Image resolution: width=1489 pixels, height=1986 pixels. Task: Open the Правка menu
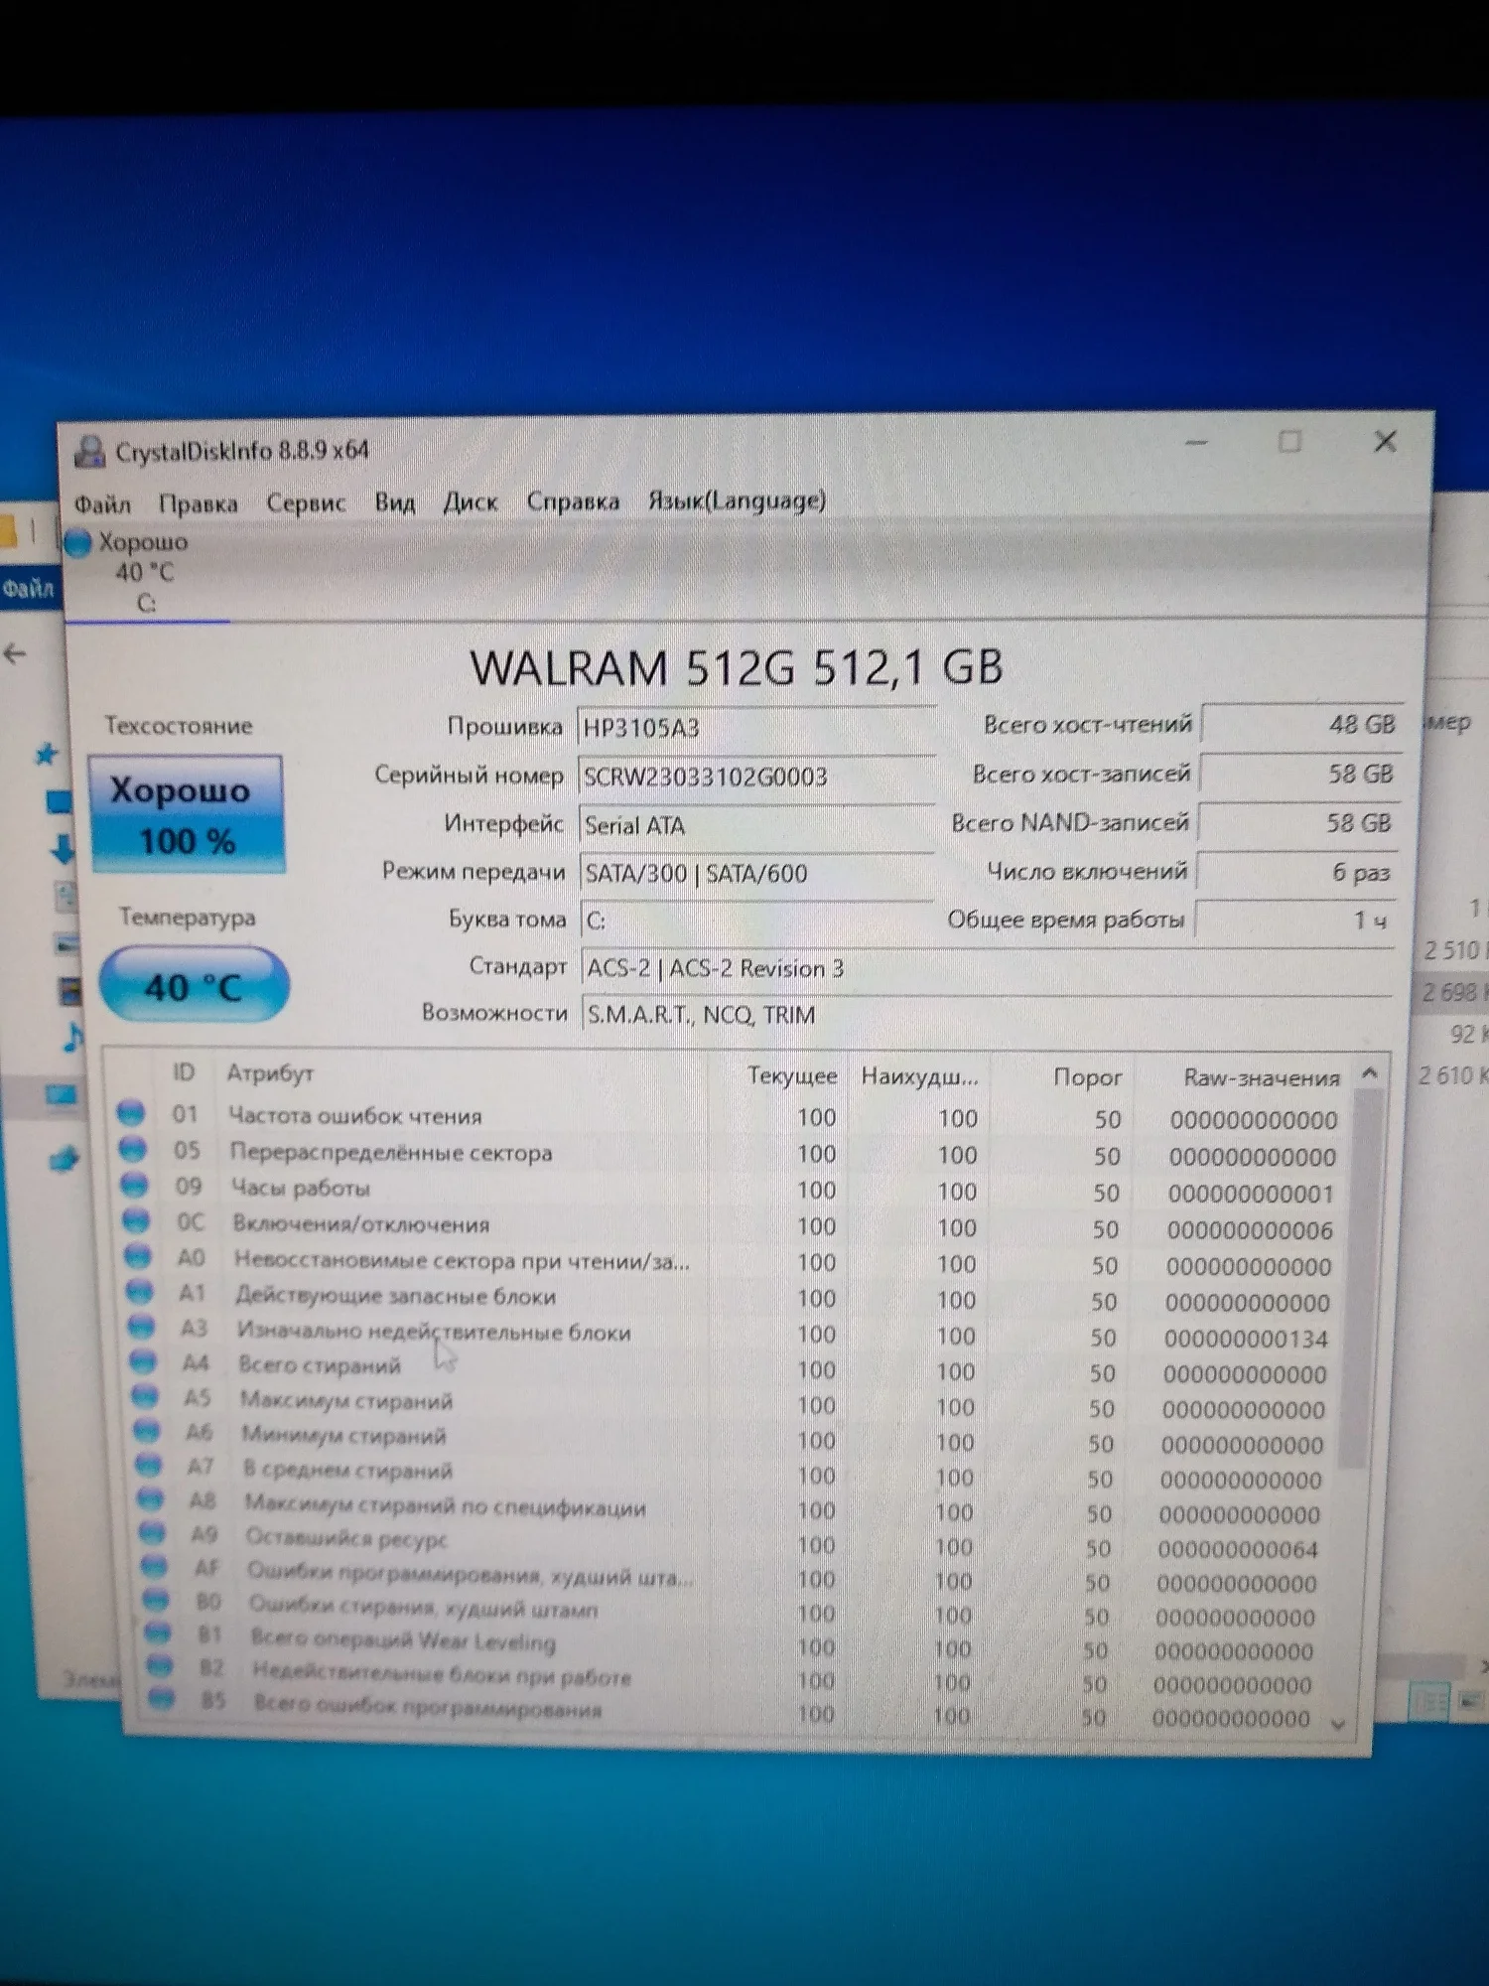199,503
